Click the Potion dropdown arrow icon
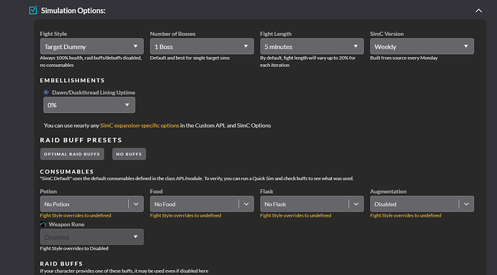497x275 pixels. pyautogui.click(x=136, y=204)
